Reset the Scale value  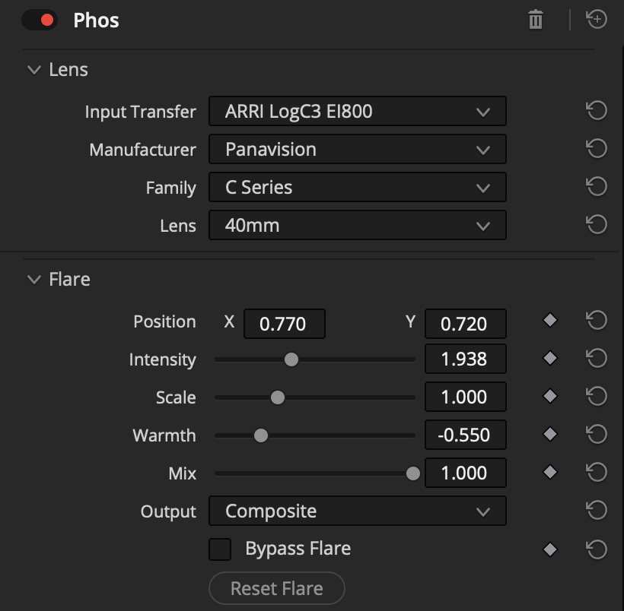(x=597, y=397)
